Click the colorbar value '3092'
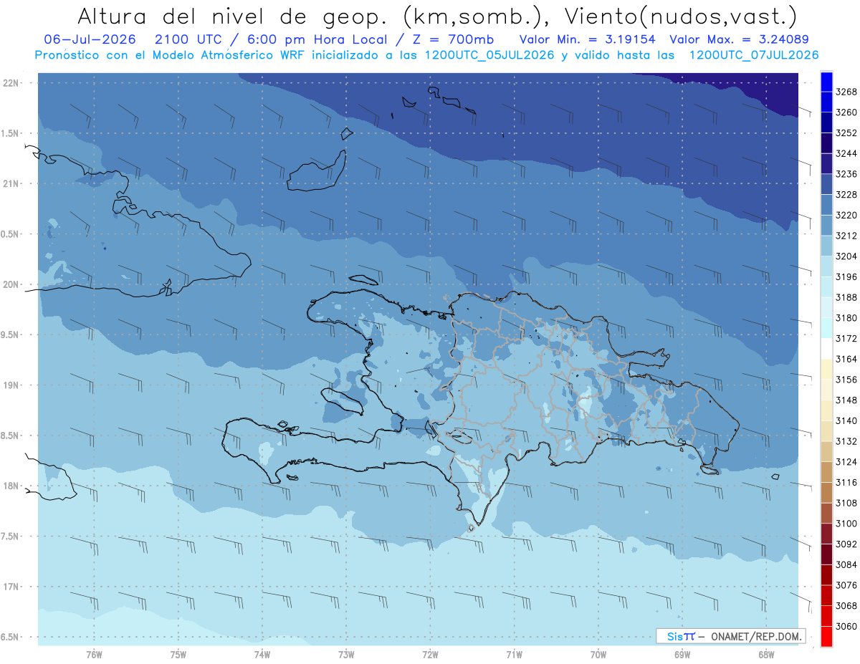The image size is (860, 664). (846, 544)
